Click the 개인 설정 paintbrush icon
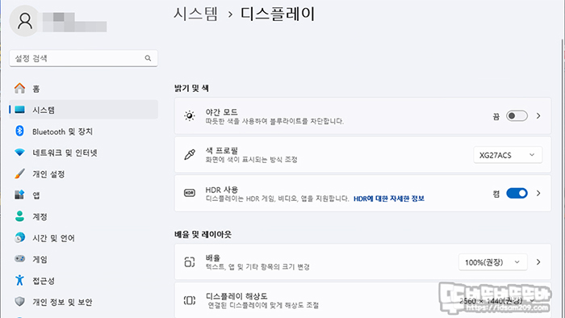 pyautogui.click(x=20, y=174)
